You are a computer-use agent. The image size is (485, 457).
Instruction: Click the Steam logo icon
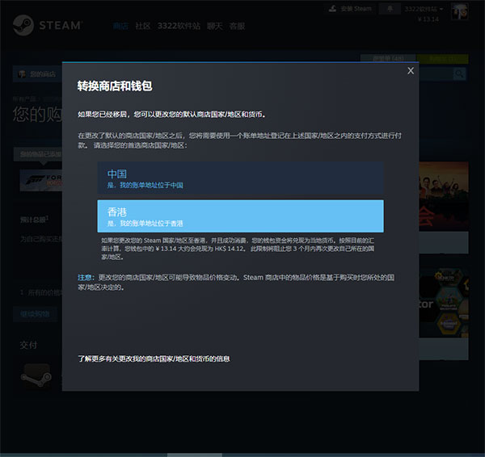tap(23, 25)
